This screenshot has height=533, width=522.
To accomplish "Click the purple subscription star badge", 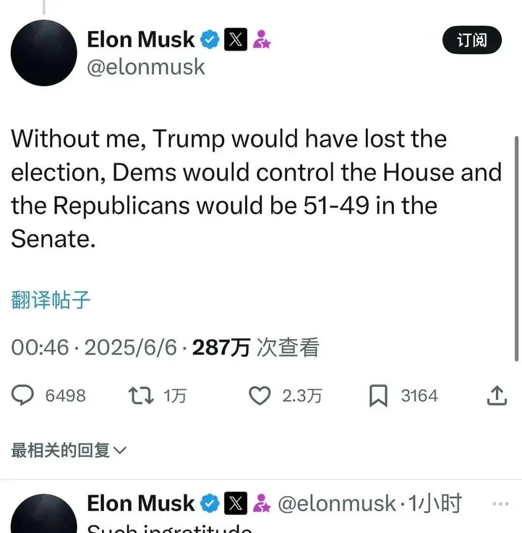I will tap(261, 40).
